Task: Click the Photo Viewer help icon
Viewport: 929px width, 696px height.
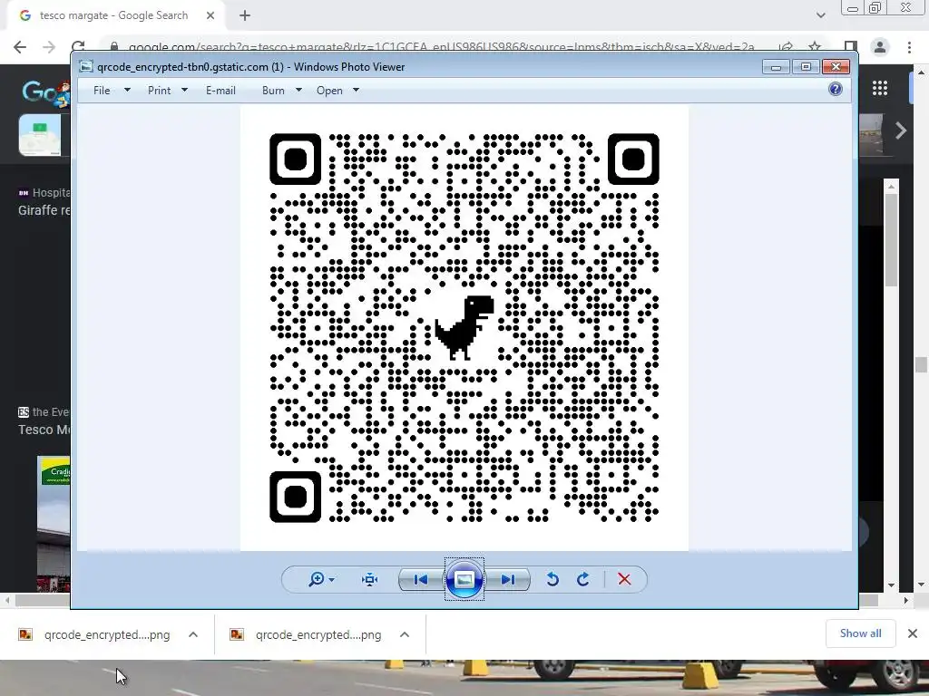Action: [x=836, y=90]
